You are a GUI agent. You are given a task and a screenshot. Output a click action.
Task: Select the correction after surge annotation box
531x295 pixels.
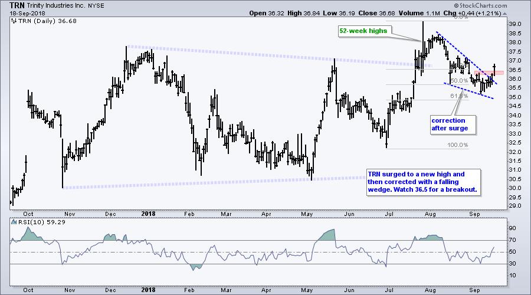453,124
